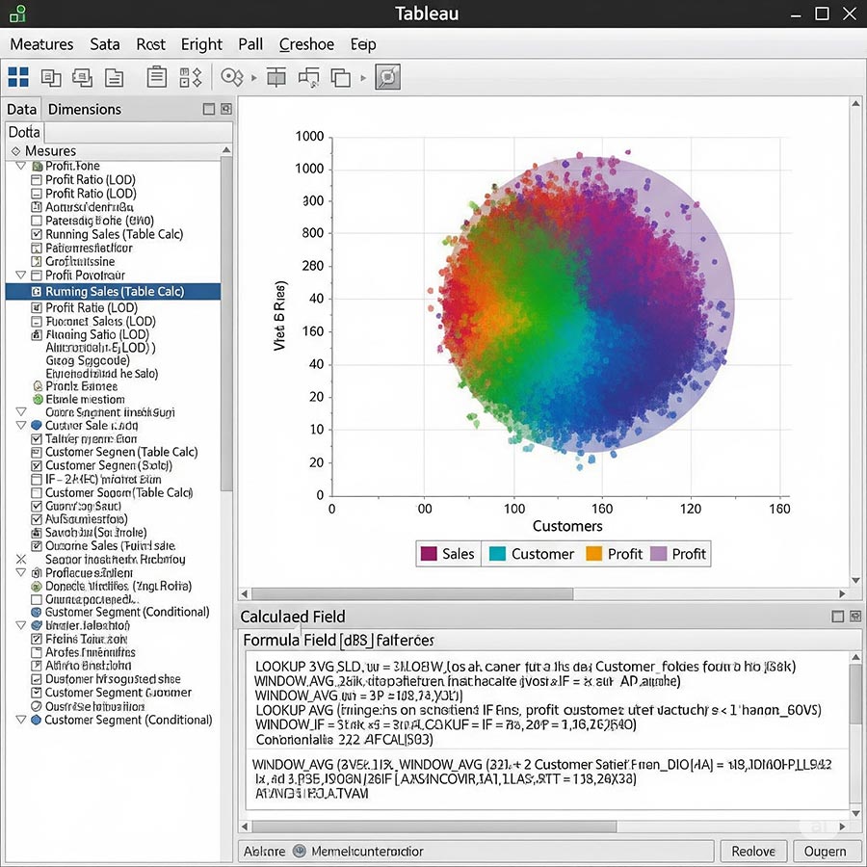Click the clipboard icon in toolbar
The height and width of the screenshot is (867, 867).
[156, 77]
